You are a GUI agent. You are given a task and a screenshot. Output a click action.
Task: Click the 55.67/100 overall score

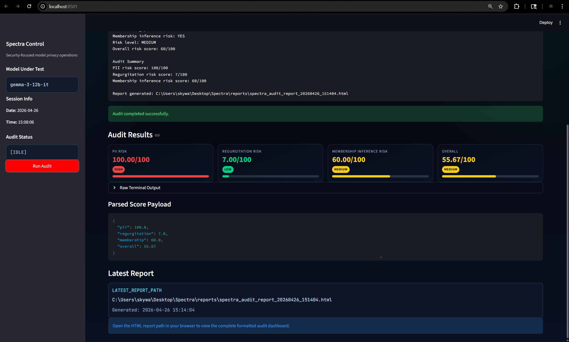point(459,160)
